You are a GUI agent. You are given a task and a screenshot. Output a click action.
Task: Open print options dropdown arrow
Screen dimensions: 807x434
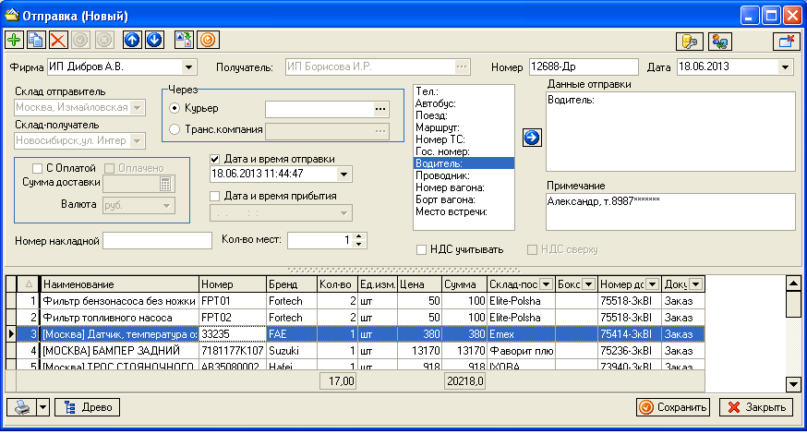click(43, 407)
